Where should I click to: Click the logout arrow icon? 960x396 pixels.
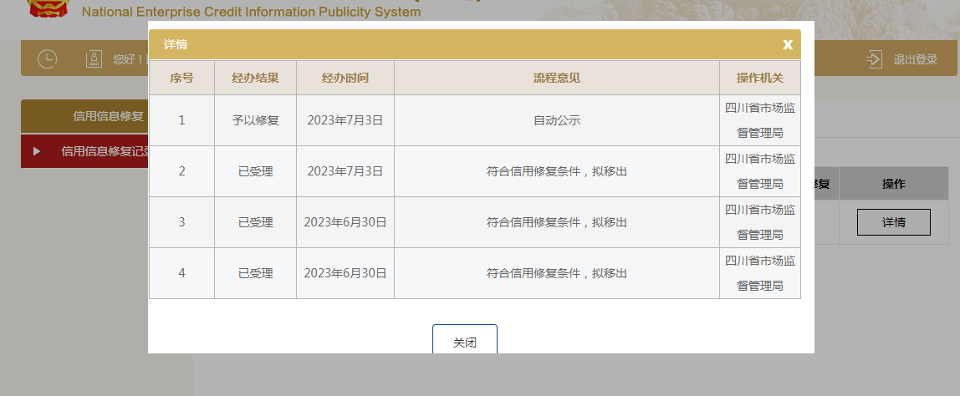[x=874, y=59]
